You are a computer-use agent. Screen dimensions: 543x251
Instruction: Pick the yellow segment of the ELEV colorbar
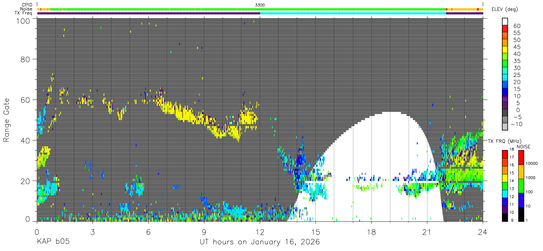[505, 49]
